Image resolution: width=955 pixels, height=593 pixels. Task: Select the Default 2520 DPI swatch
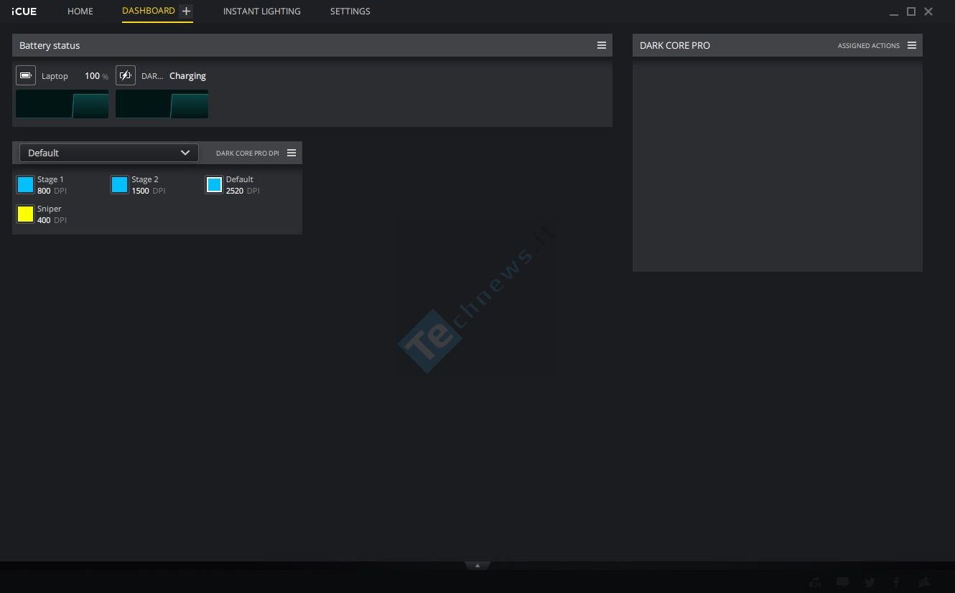coord(214,185)
